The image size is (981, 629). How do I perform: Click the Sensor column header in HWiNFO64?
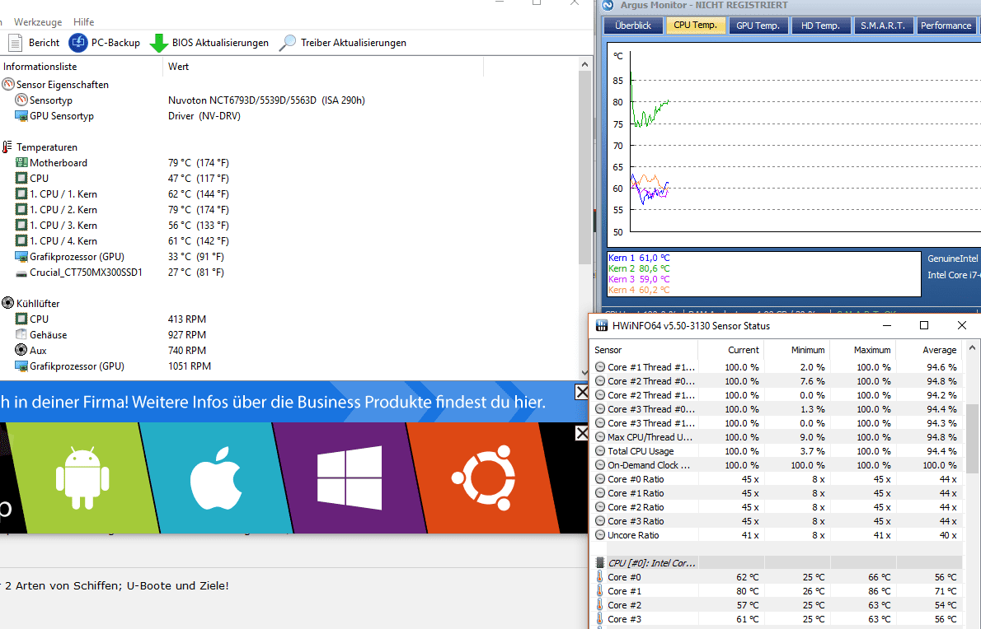coord(644,350)
